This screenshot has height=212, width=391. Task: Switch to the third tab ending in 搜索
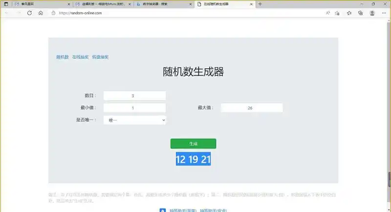pyautogui.click(x=164, y=4)
